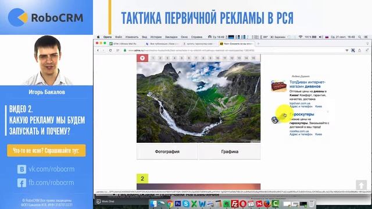The image size is (372, 209).
Task: Click the sofa thumbnail in the ad
Action: tap(279, 85)
